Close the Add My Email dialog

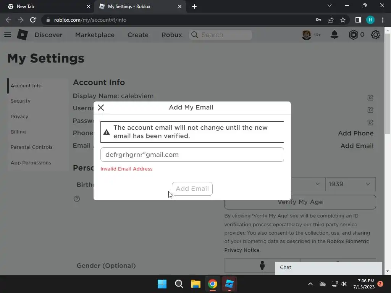pos(101,108)
